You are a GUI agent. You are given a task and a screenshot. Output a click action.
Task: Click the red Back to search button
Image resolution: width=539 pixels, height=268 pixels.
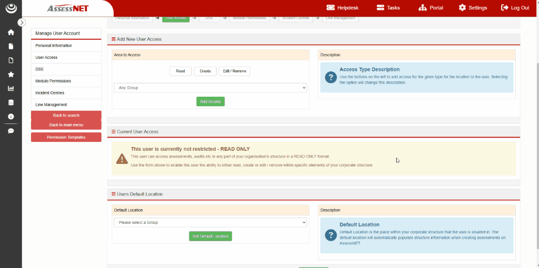click(x=66, y=115)
